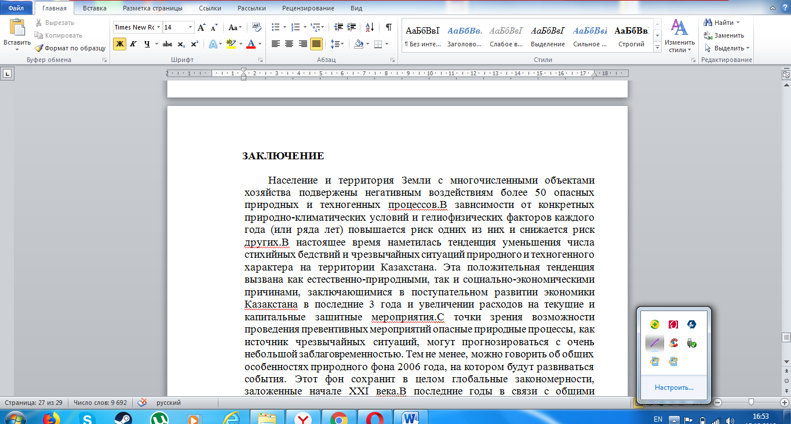This screenshot has width=791, height=424.
Task: Open the font name dropdown Times New Roman
Action: [158, 27]
